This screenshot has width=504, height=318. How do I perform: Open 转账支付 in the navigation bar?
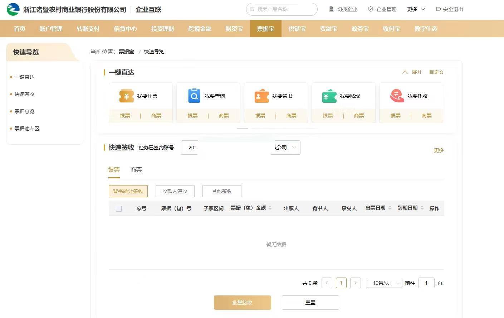(x=88, y=29)
